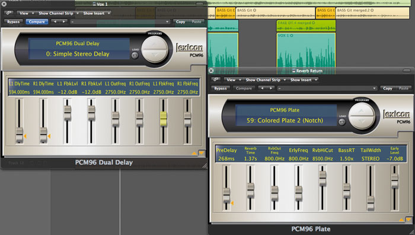
Task: Select the VOX 1 audio region
Action: [x=307, y=49]
